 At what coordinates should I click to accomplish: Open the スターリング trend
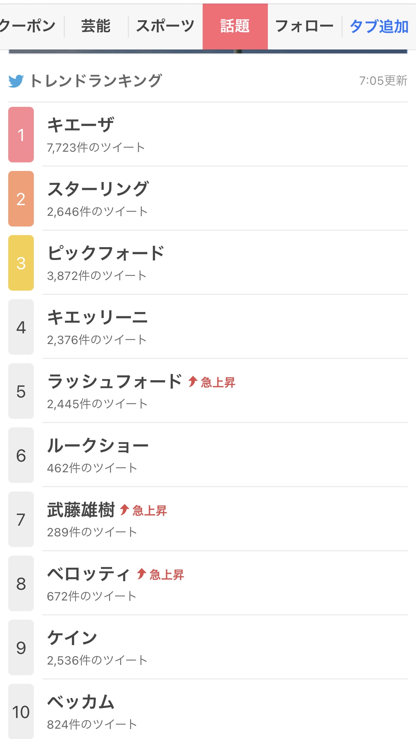tap(98, 189)
